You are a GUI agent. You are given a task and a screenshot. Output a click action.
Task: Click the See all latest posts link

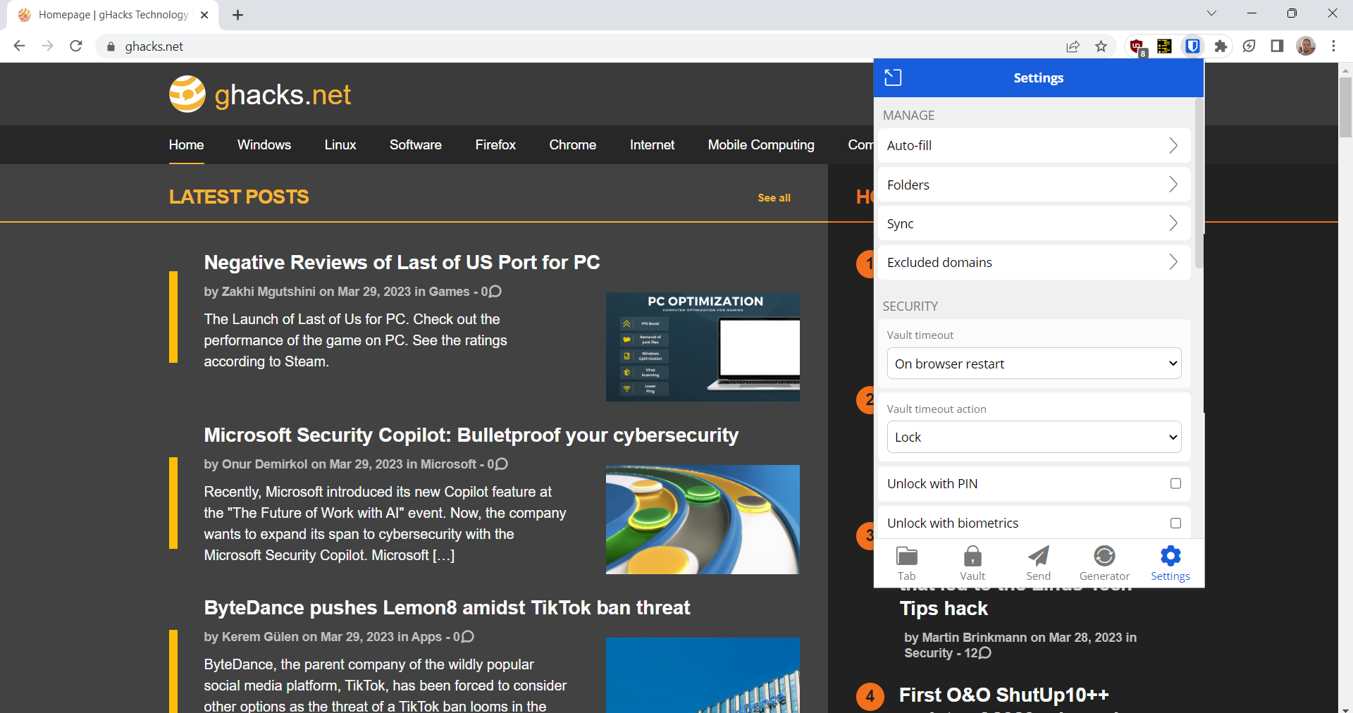pos(774,198)
